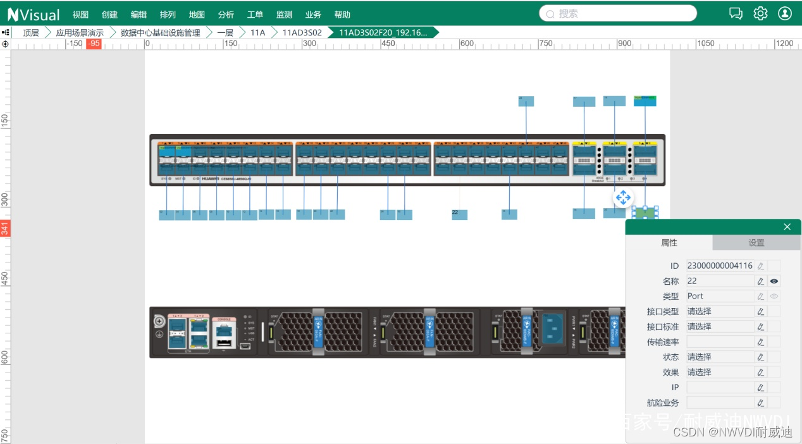Image resolution: width=802 pixels, height=444 pixels.
Task: Open the 监测 menu
Action: [284, 15]
